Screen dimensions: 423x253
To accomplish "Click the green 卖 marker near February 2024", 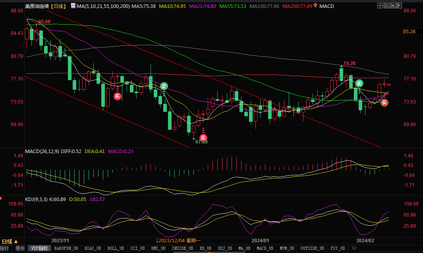I will [x=359, y=83].
